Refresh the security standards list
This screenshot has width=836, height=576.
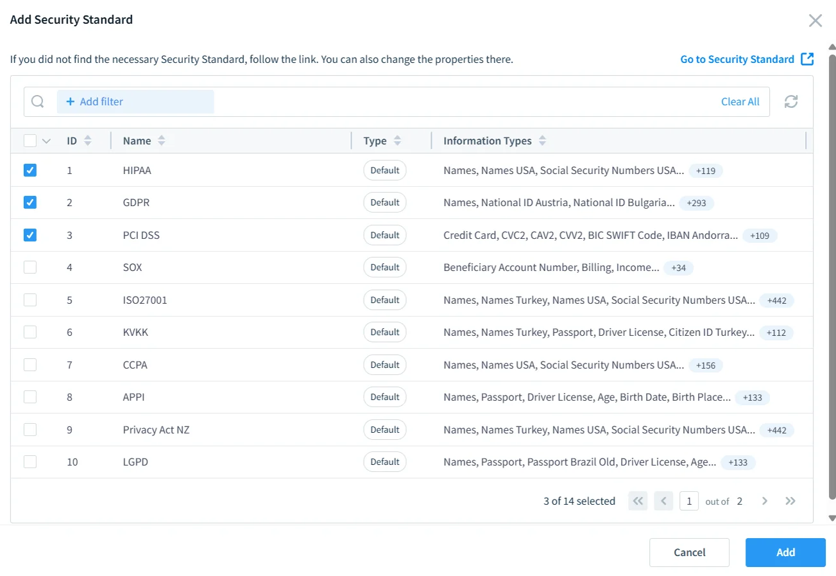click(790, 101)
